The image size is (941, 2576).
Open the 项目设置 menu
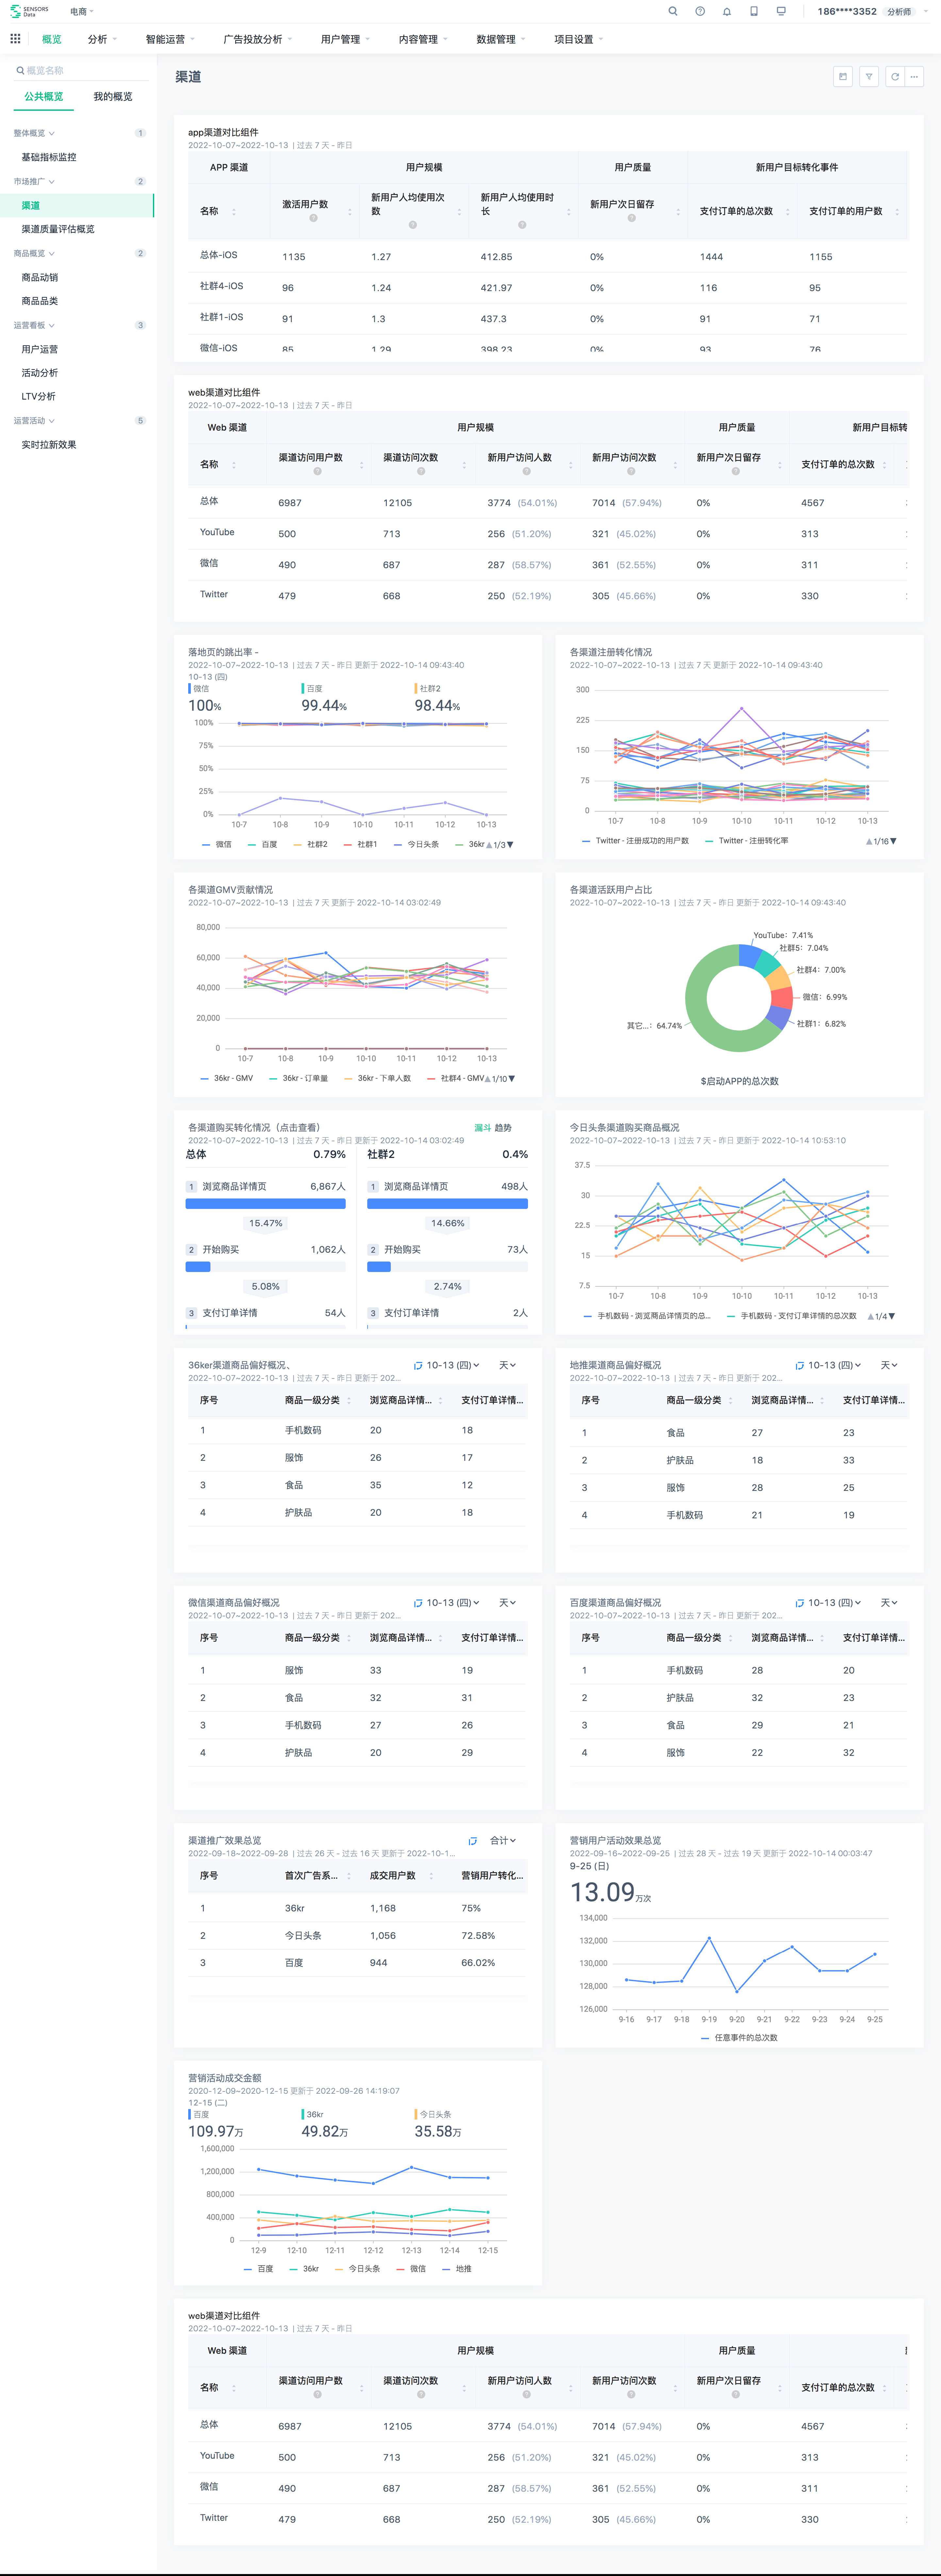point(579,39)
